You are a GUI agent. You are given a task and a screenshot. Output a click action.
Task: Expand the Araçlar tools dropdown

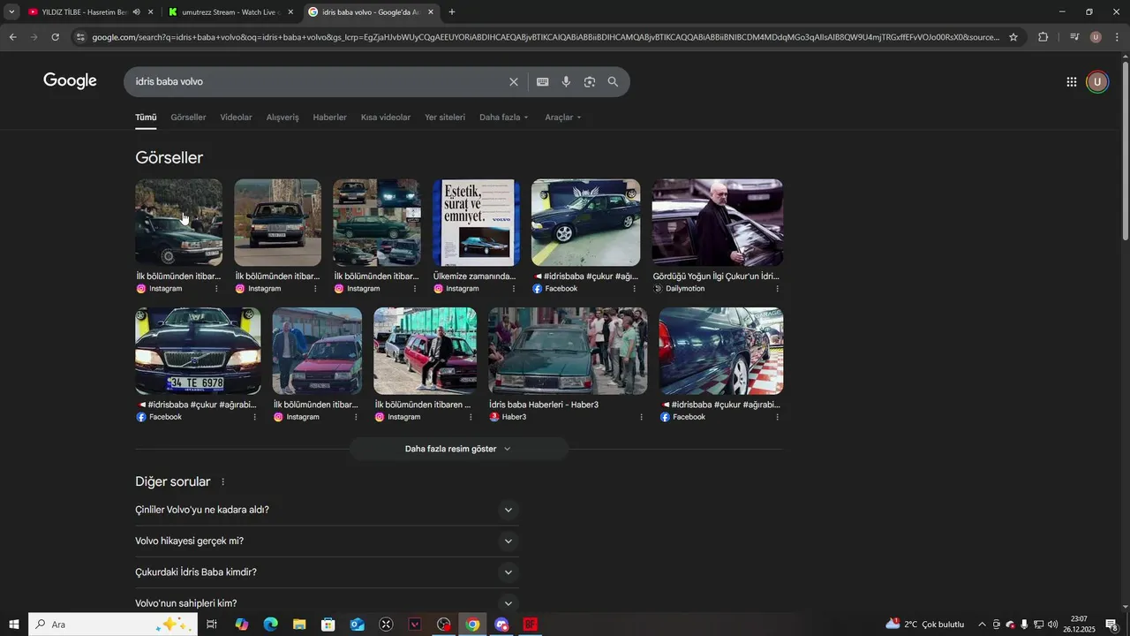563,117
